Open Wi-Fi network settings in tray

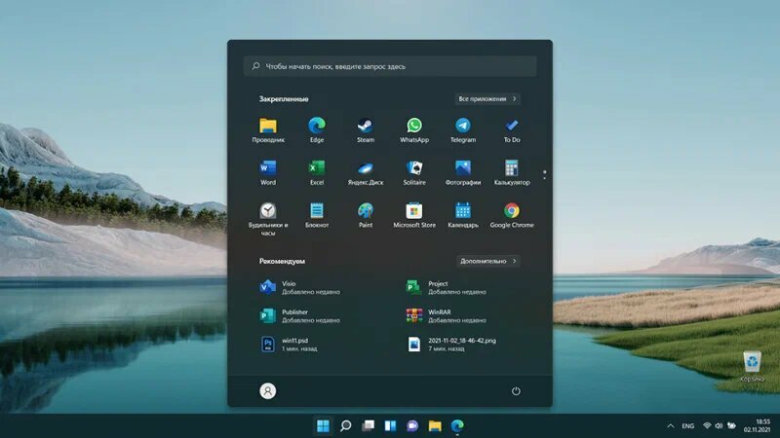click(707, 425)
